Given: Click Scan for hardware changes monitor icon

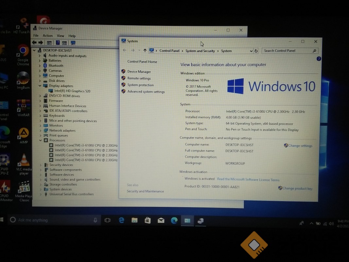Looking at the screenshot, I should 73,43.
